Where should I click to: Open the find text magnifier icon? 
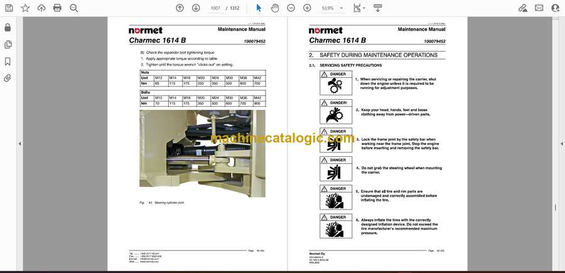pos(74,8)
